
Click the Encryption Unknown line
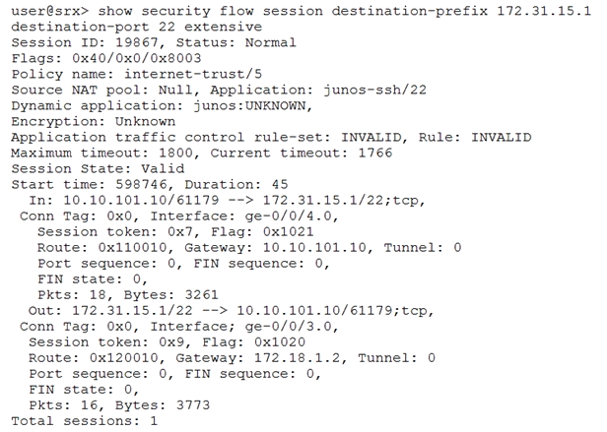pyautogui.click(x=94, y=121)
